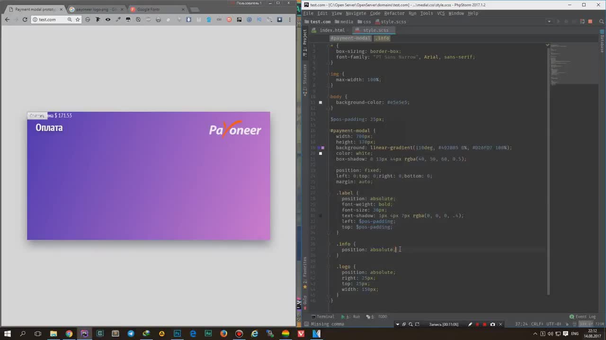This screenshot has width=606, height=340.
Task: Click the Chrome back arrow button
Action: click(x=7, y=19)
